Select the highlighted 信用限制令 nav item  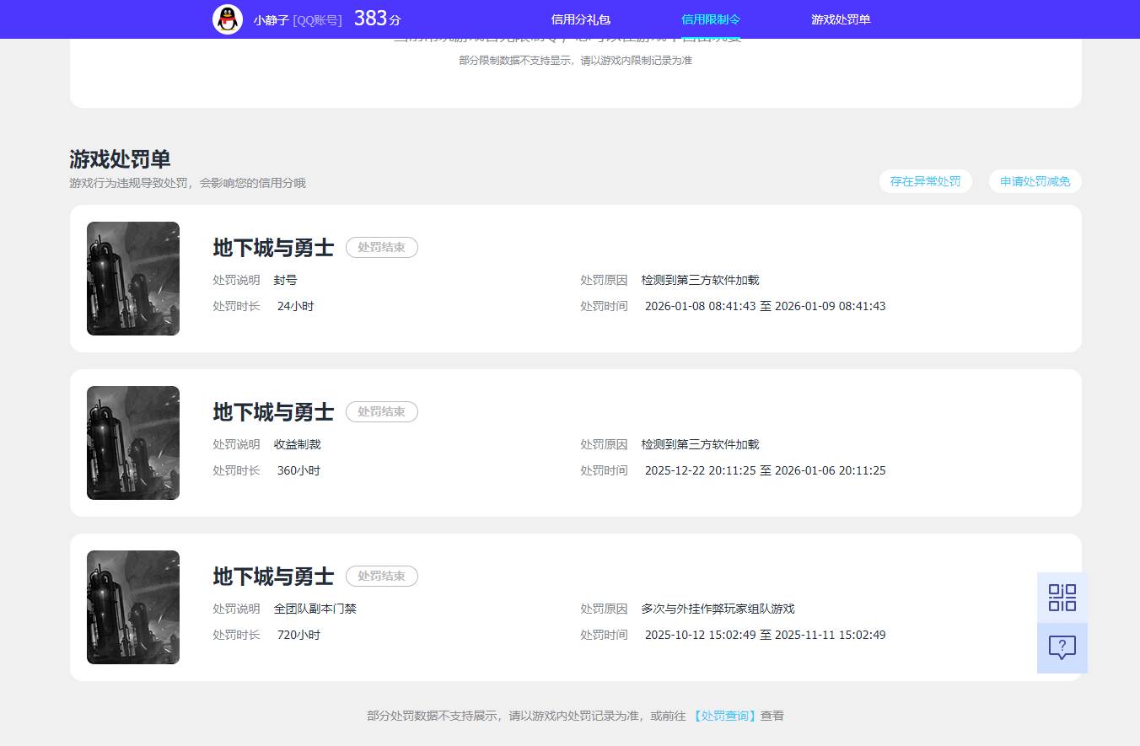[x=710, y=19]
